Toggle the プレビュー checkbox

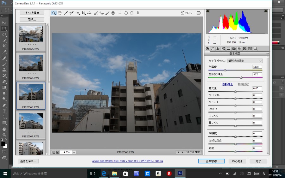pos(182,13)
